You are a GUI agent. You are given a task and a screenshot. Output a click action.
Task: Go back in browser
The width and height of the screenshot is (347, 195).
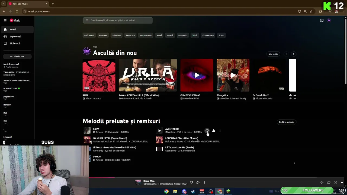4,11
